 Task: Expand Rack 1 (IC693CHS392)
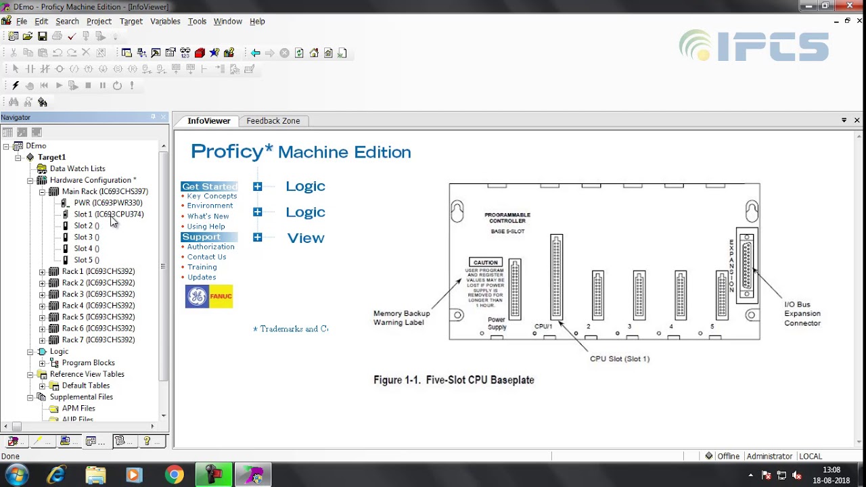tap(42, 272)
